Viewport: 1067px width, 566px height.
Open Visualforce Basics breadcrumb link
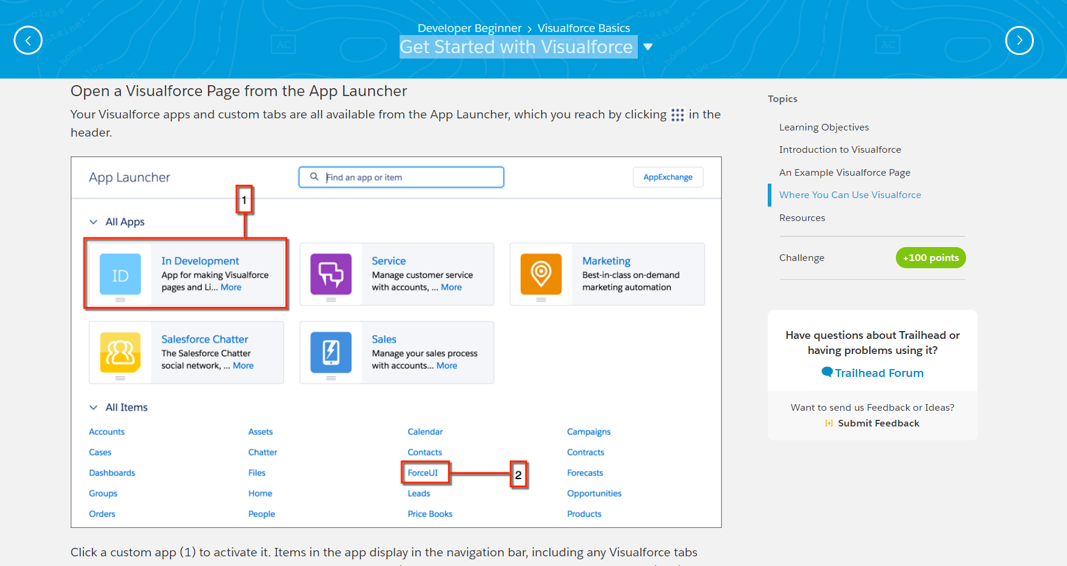(583, 28)
